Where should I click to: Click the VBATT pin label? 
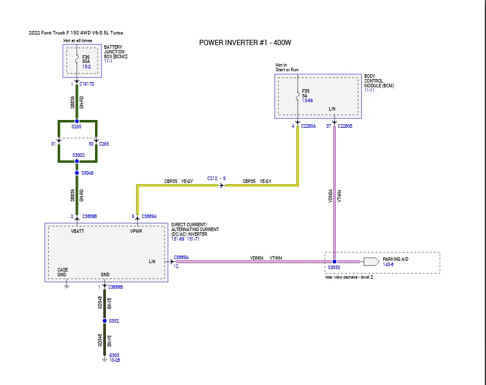pos(77,231)
